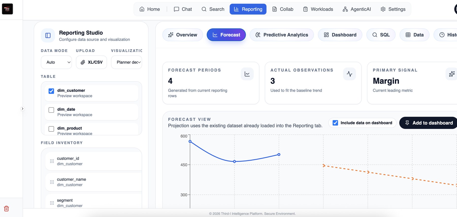457x217 pixels.
Task: Click the Actual Observations value 3
Action: point(272,81)
